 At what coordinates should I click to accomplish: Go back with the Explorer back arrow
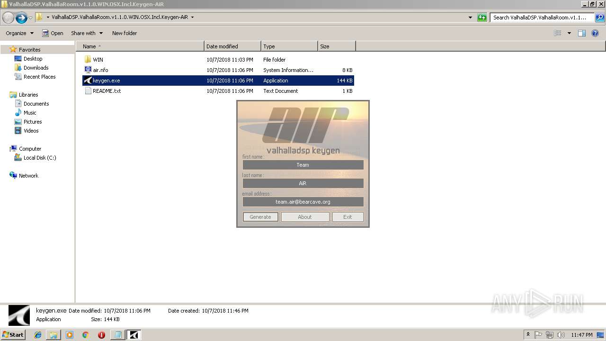tap(9, 18)
